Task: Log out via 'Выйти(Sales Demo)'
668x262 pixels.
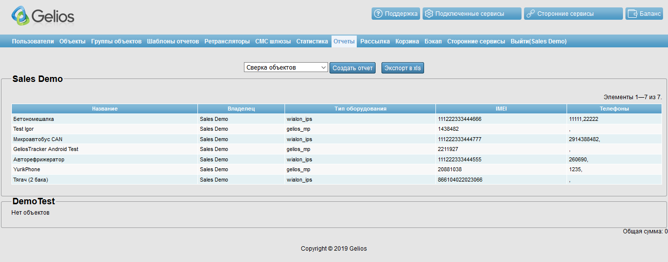Action: pyautogui.click(x=538, y=41)
